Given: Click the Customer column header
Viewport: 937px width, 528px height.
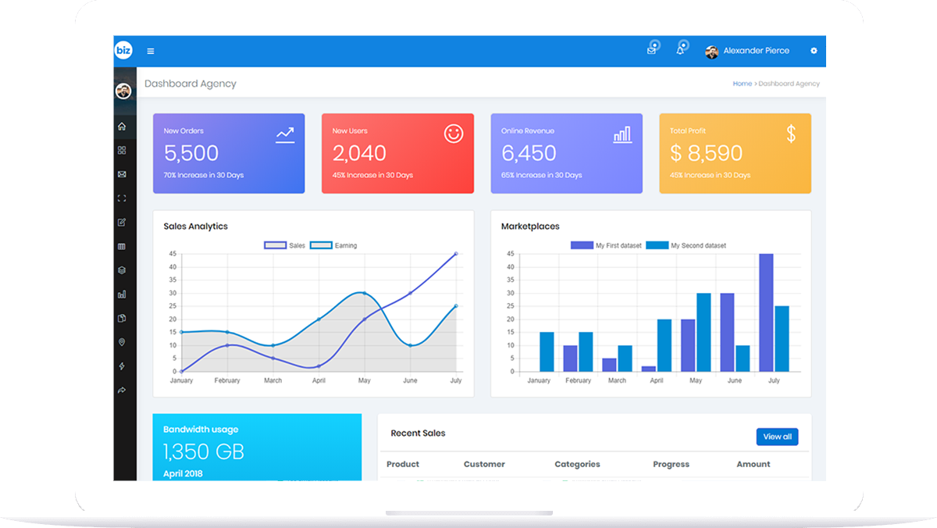Looking at the screenshot, I should coord(484,464).
